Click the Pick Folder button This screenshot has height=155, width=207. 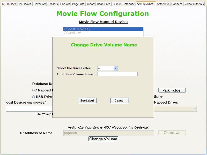[x=172, y=90]
